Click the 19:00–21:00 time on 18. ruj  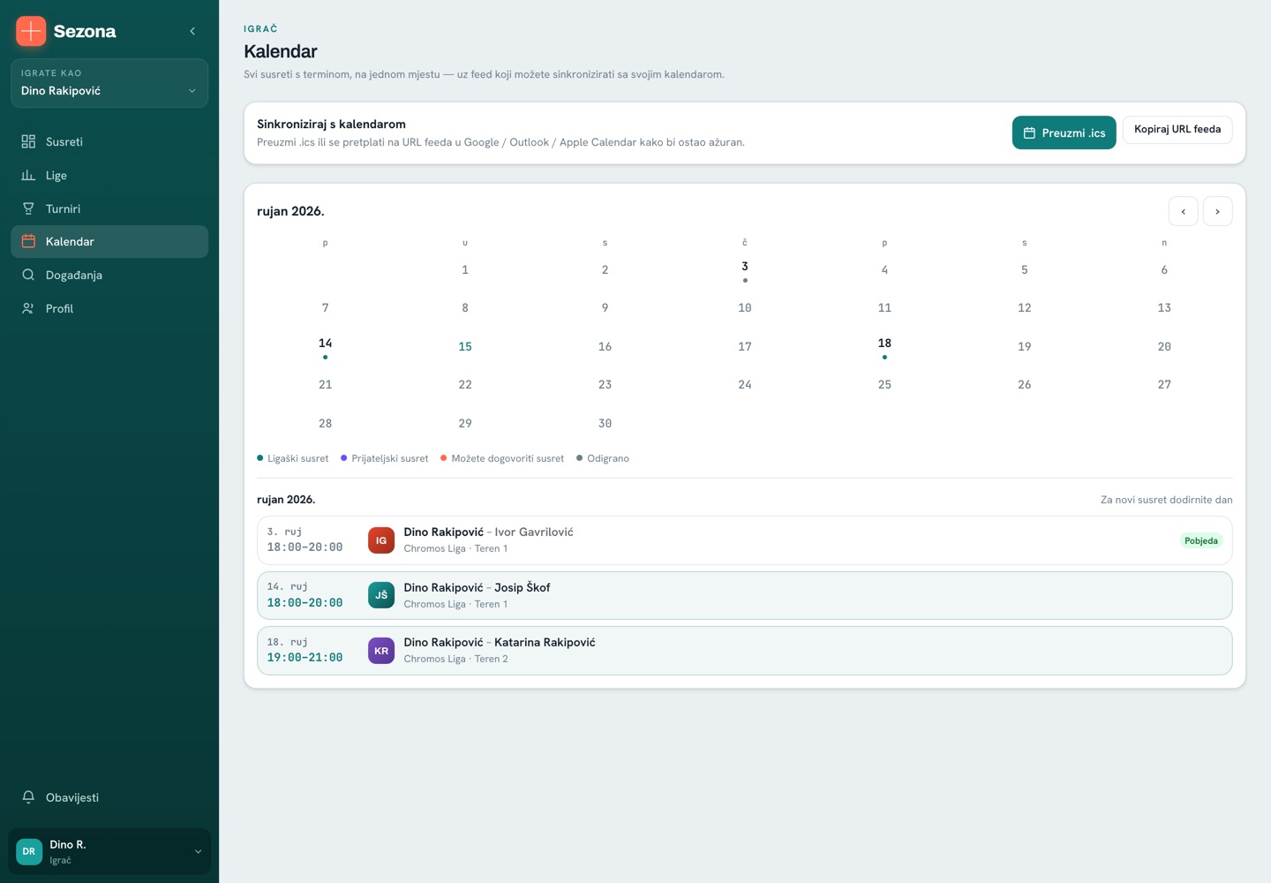click(x=305, y=657)
